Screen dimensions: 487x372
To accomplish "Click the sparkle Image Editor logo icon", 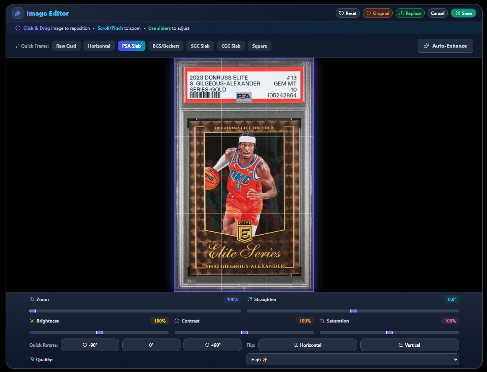I will pyautogui.click(x=18, y=13).
